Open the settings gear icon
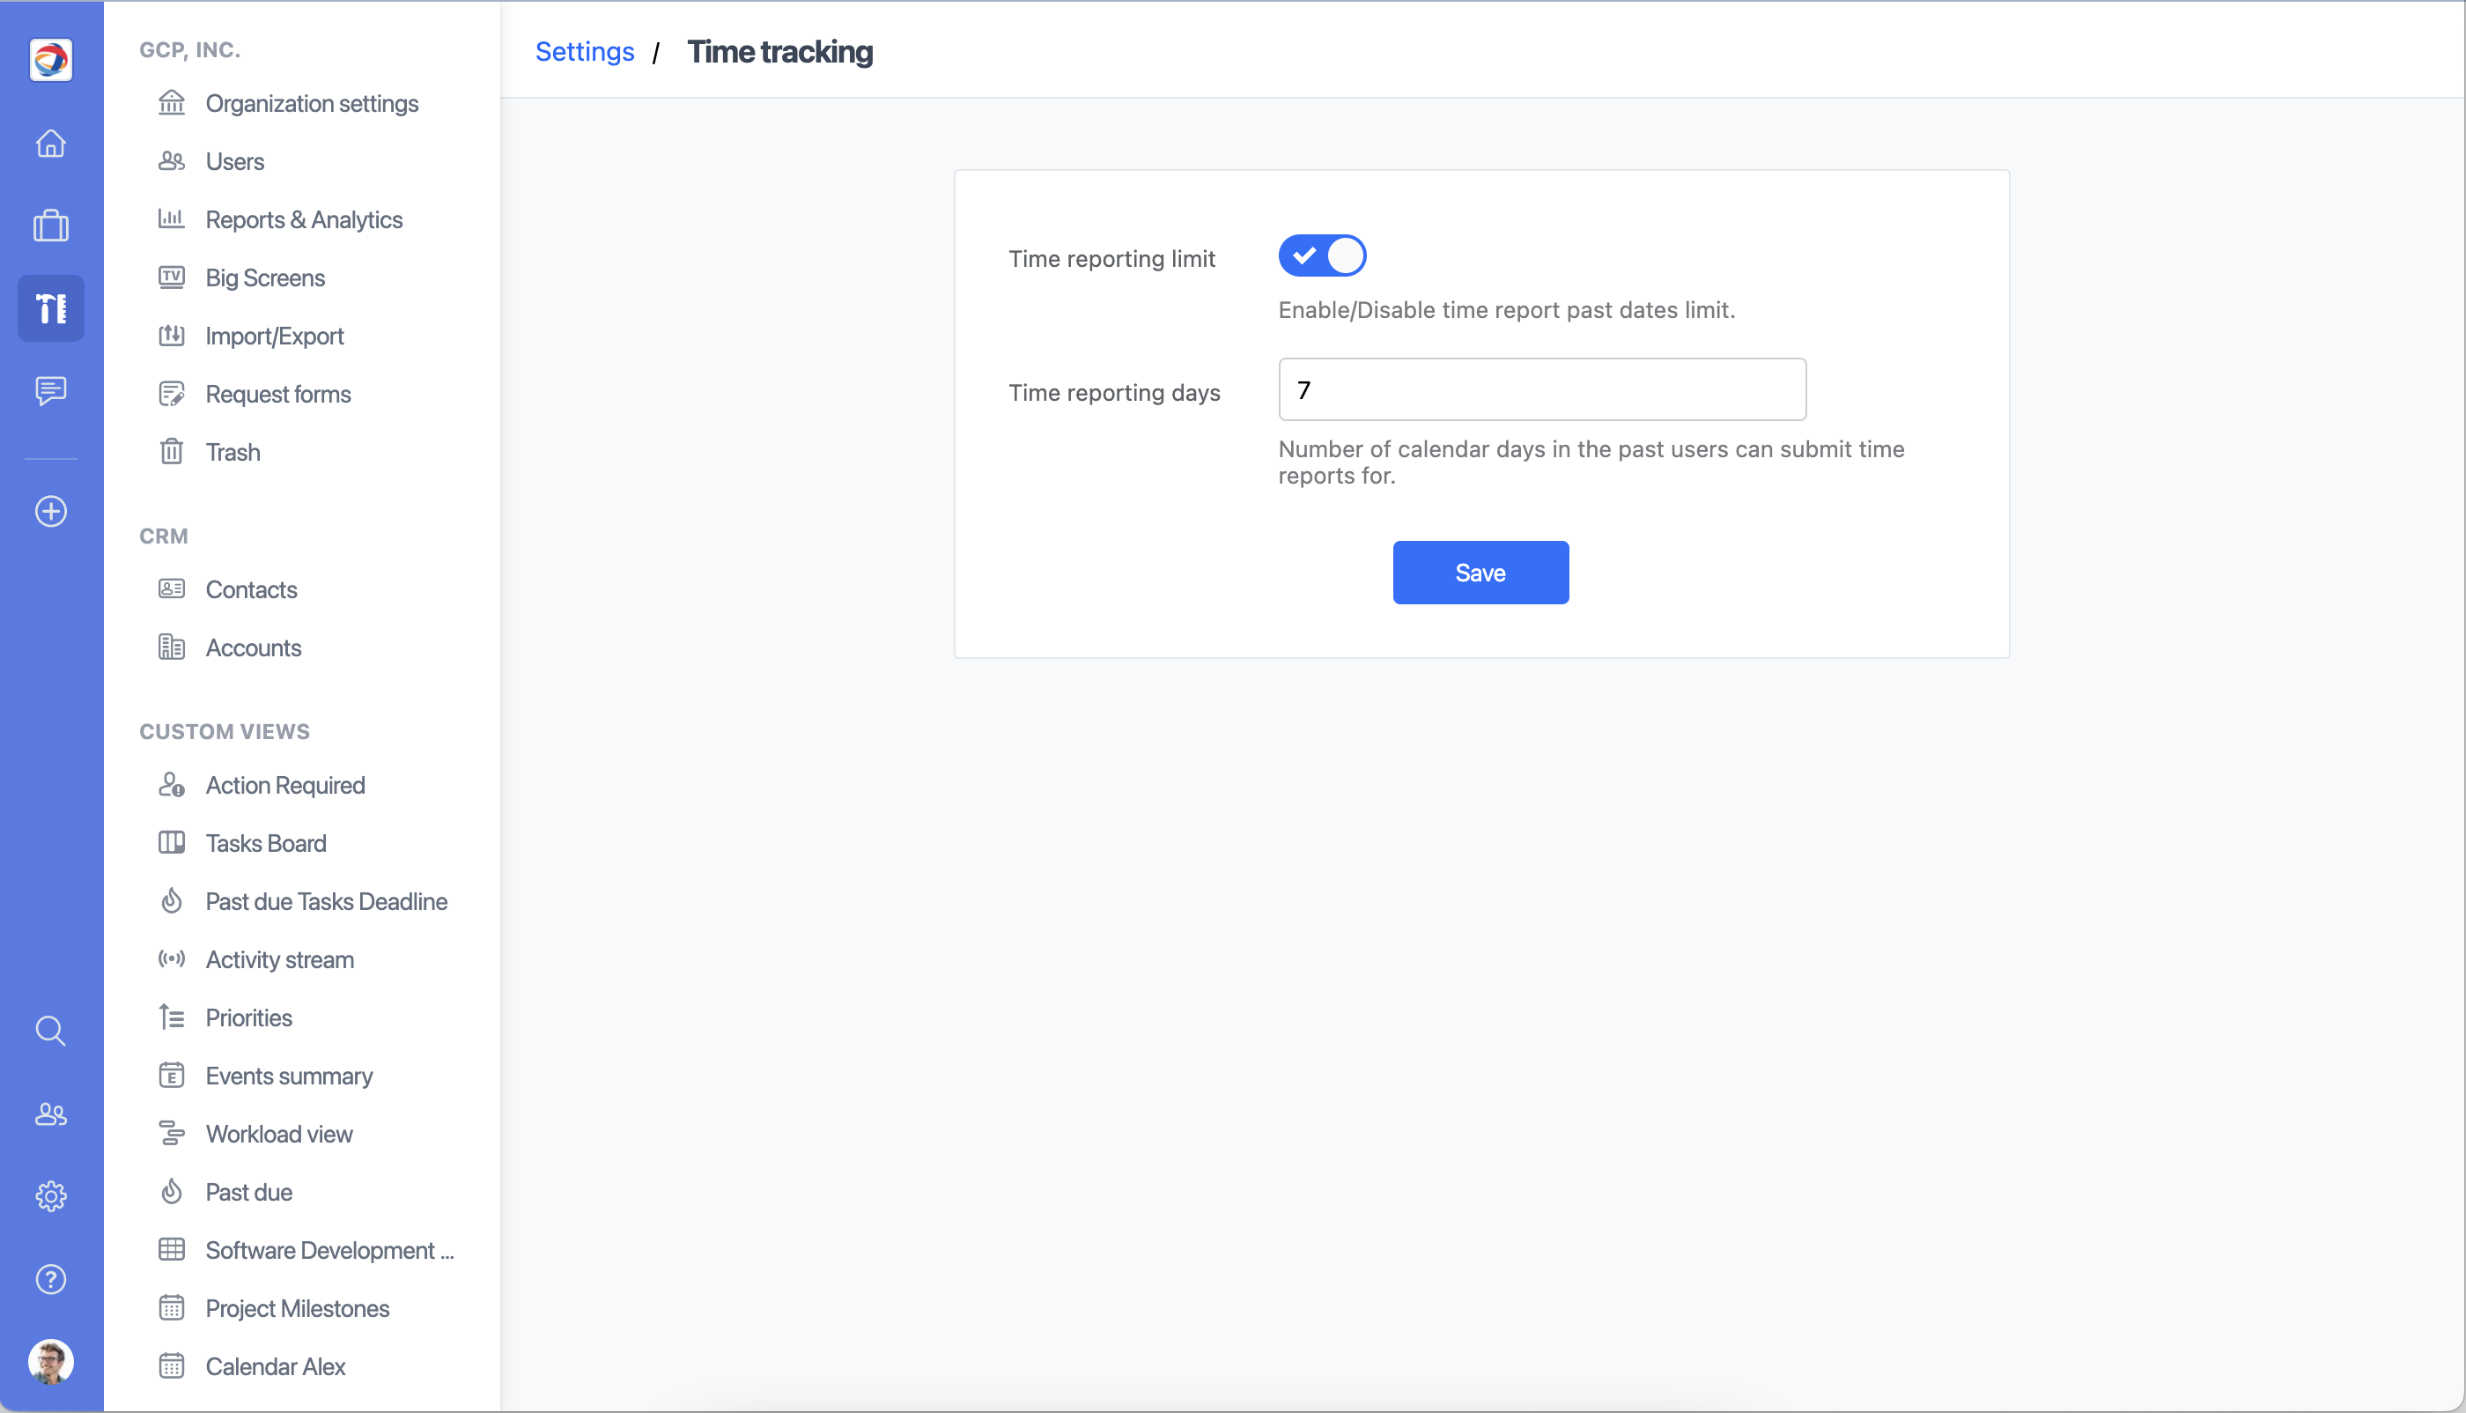 (x=50, y=1196)
